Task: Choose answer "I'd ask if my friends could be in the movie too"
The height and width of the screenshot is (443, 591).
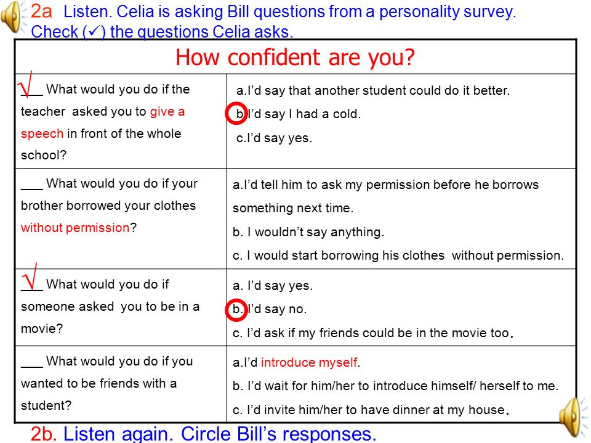Action: coord(373,333)
